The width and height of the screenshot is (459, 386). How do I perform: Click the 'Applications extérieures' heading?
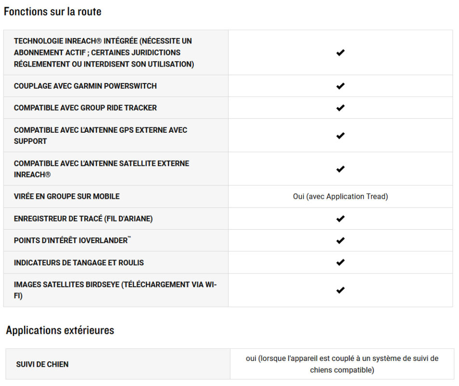pyautogui.click(x=60, y=331)
